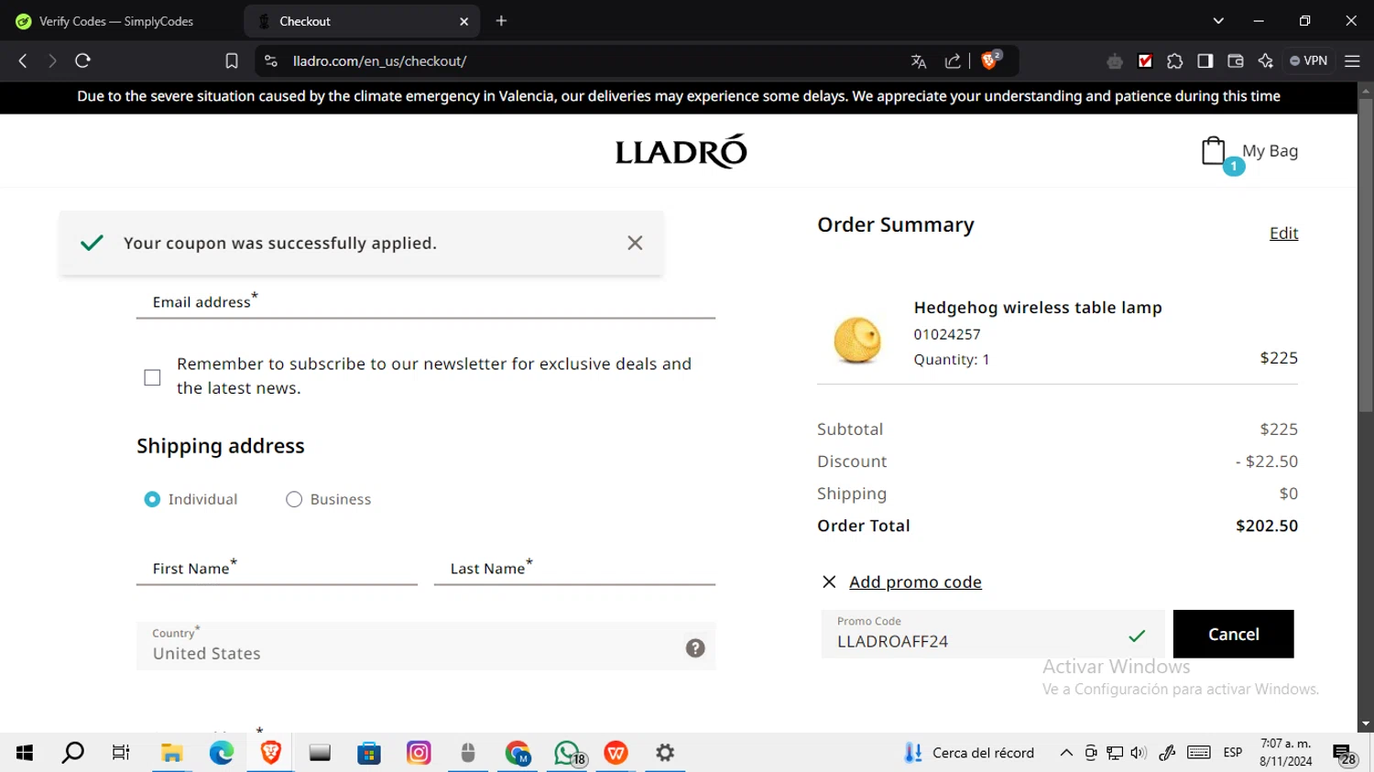Click the translate page icon
The width and height of the screenshot is (1374, 772).
point(919,61)
